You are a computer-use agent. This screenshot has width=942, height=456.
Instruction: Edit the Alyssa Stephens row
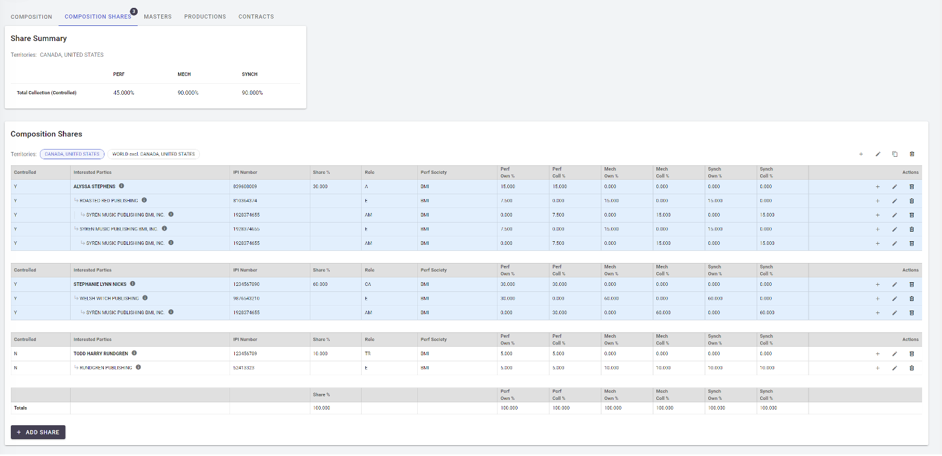(x=895, y=187)
